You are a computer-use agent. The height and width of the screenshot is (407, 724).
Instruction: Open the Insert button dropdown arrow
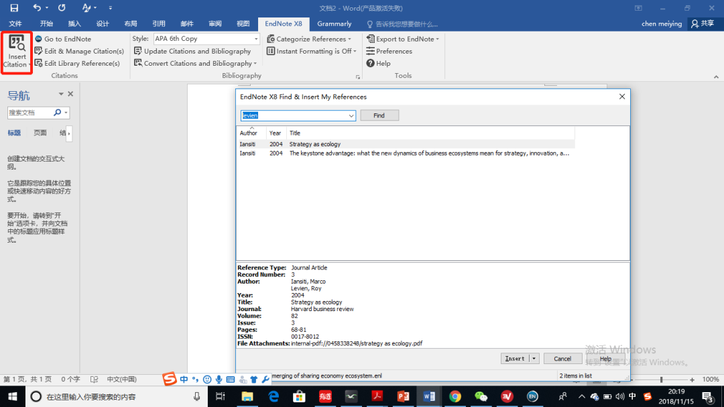(534, 359)
